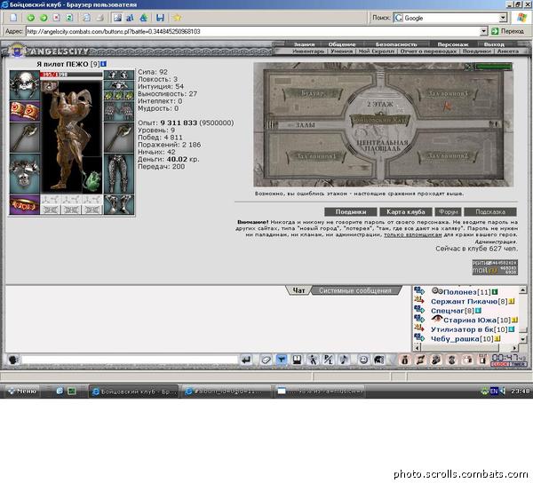Click the earrings slot at top right of equipment
533x483 pixels.
click(119, 75)
